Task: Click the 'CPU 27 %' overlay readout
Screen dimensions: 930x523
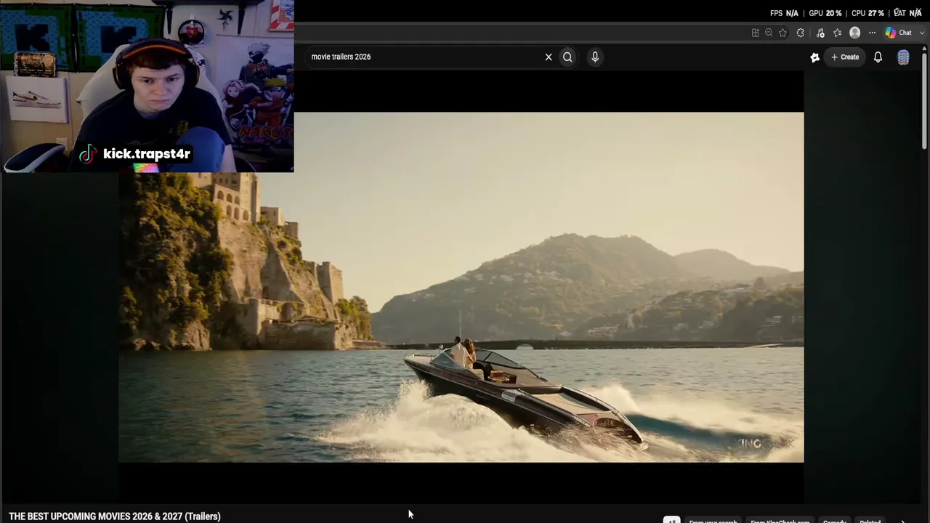Action: 868,13
